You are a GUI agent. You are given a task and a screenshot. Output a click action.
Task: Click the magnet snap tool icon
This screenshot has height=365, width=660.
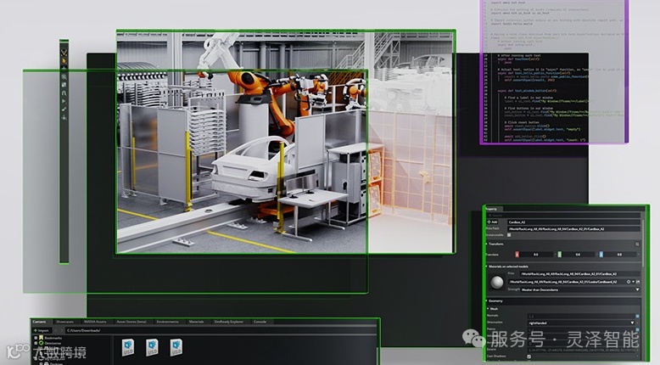(64, 93)
